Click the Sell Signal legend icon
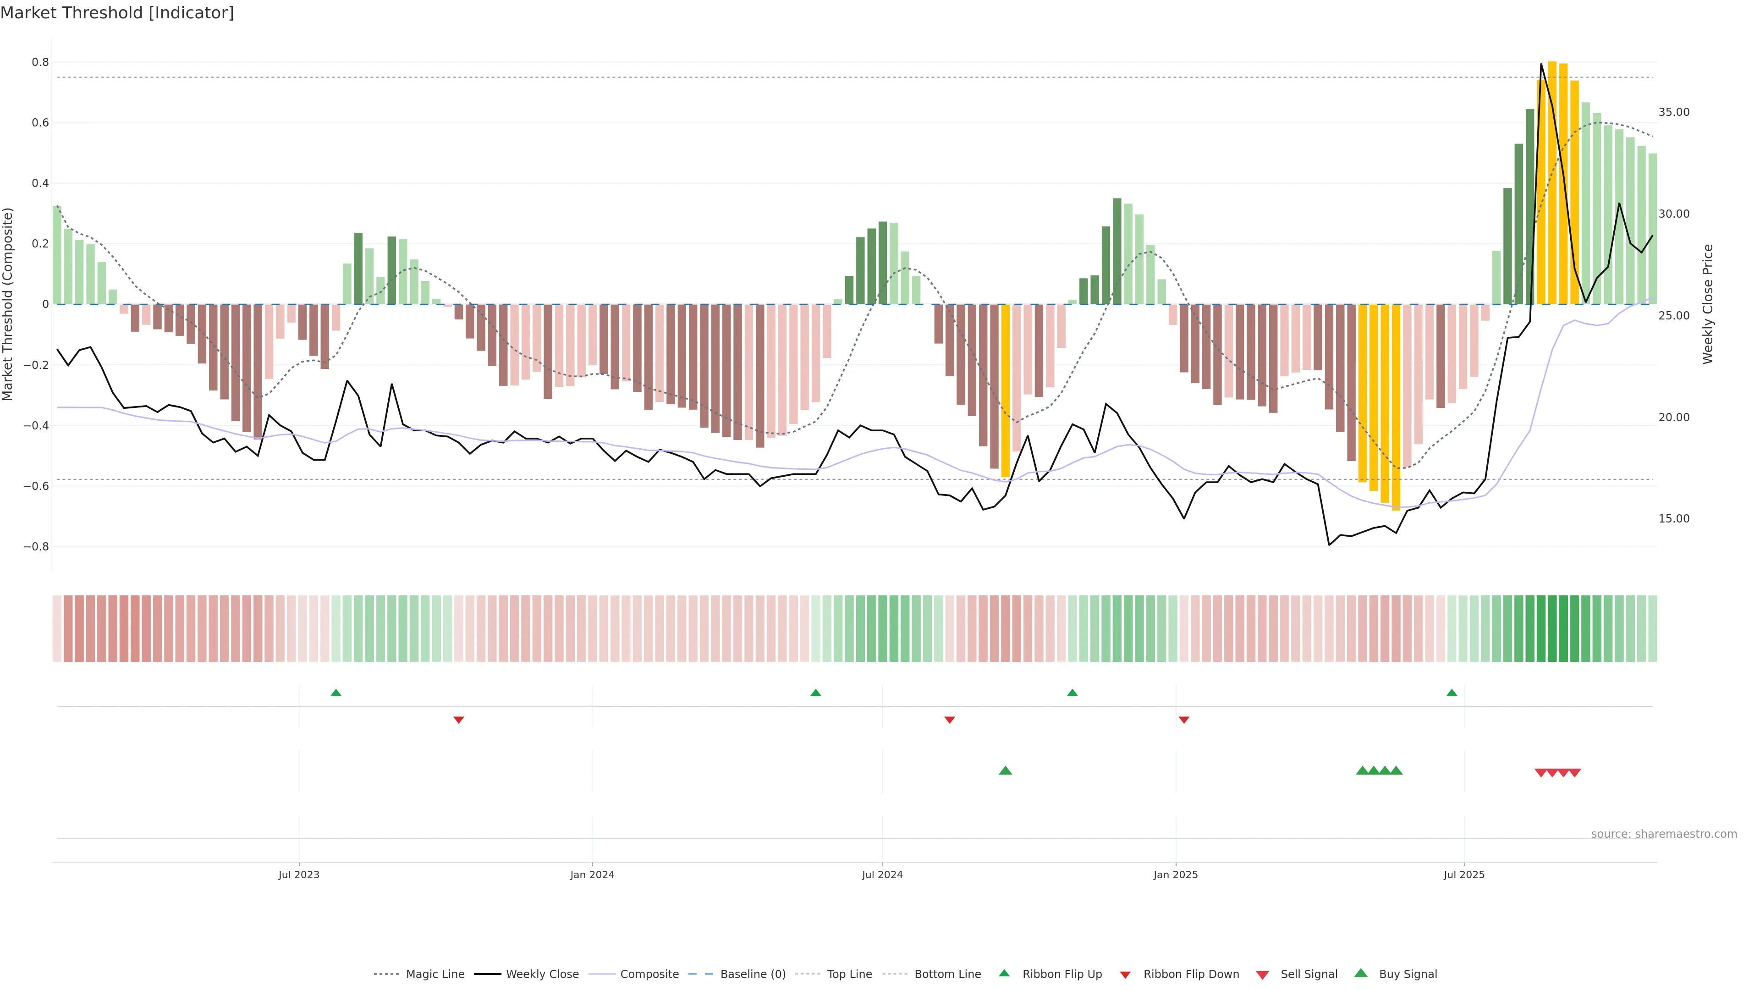 coord(1263,975)
